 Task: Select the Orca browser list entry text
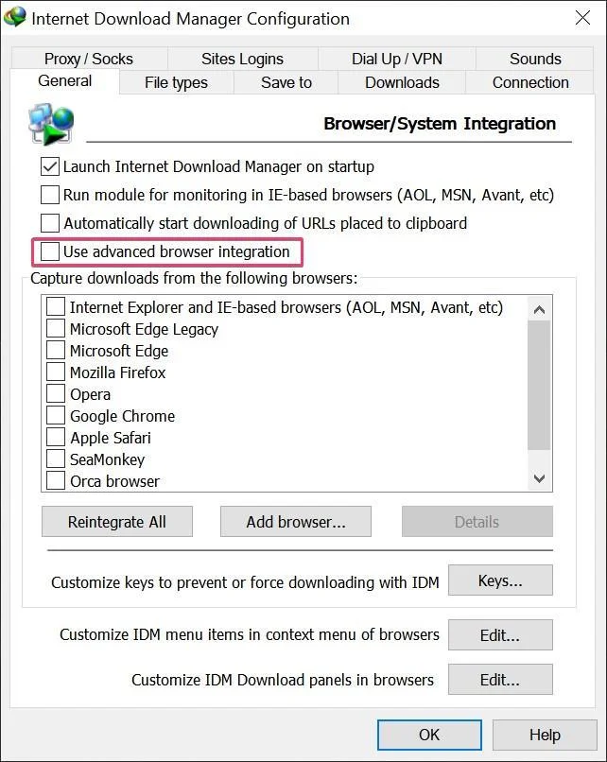[114, 481]
